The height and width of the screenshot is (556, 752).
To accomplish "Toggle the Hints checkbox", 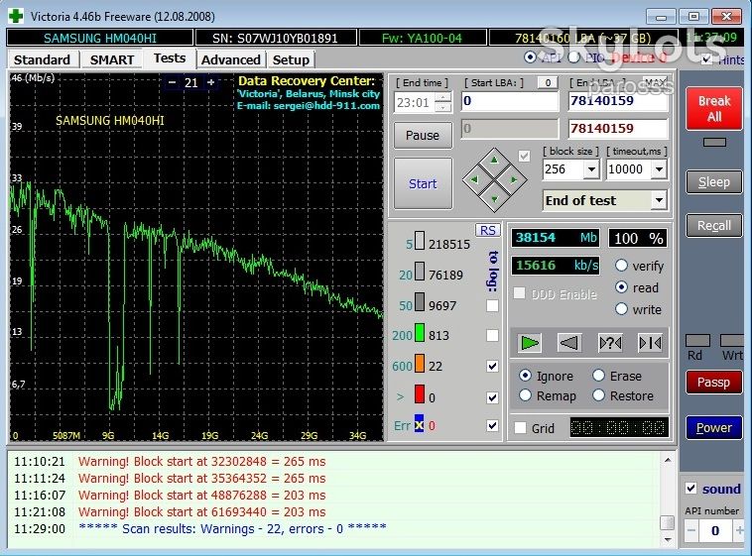I will click(706, 59).
